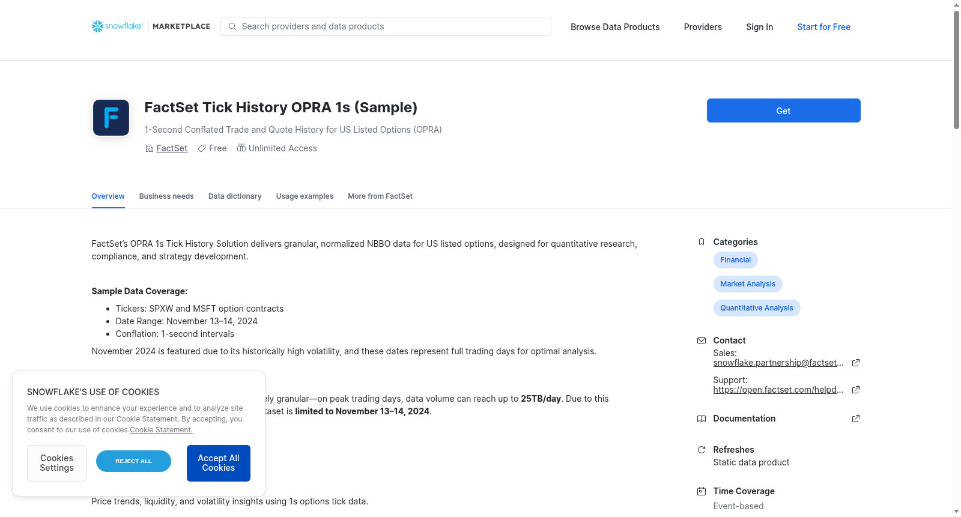
Task: Click the Contact envelope icon
Action: click(x=702, y=340)
